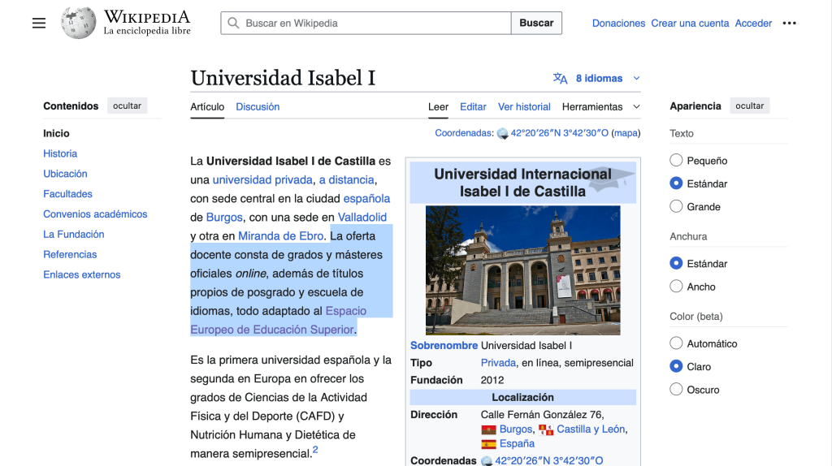Select Estándar text size
The width and height of the screenshot is (832, 466).
point(676,183)
